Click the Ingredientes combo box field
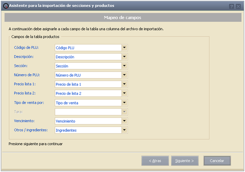The image size is (245, 172). click(x=88, y=130)
